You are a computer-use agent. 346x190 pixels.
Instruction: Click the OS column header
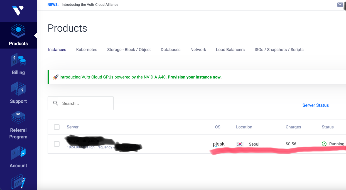point(218,127)
